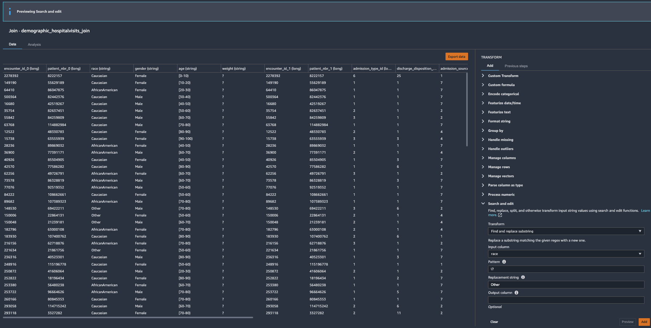Open the Previous steps tab
Image resolution: width=651 pixels, height=328 pixels.
tap(516, 66)
